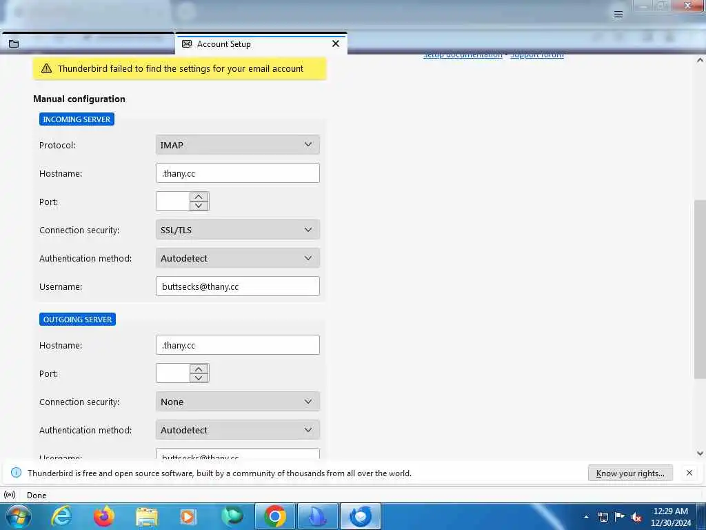706x530 pixels.
Task: Open the Support forum link
Action: (x=536, y=55)
